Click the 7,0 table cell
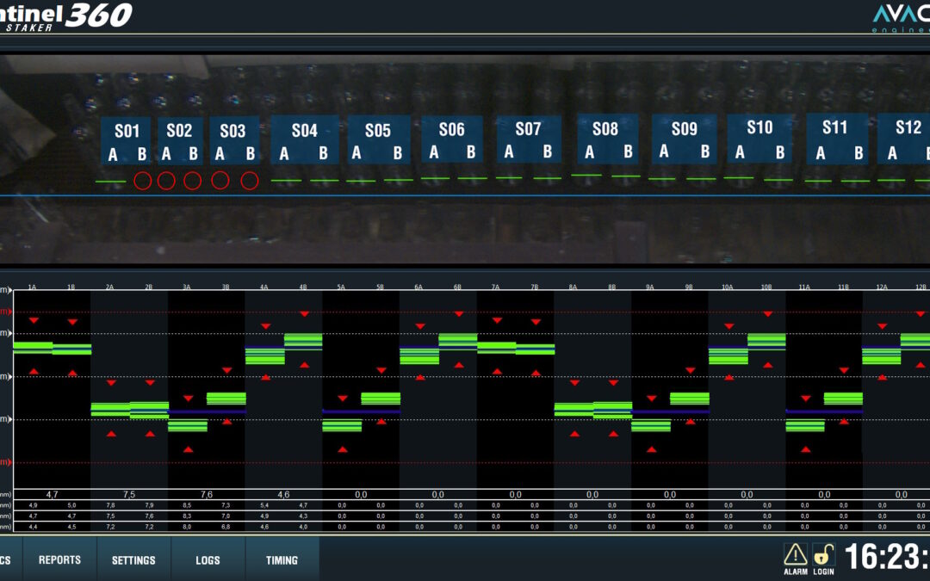 [226, 516]
